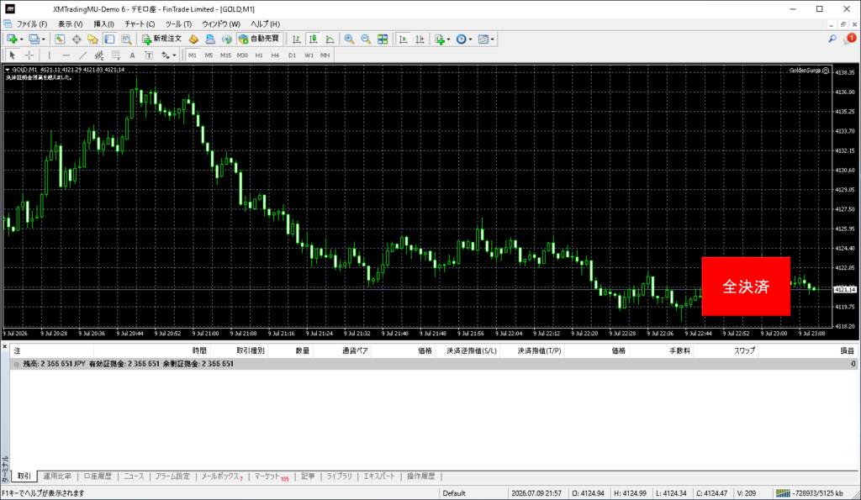This screenshot has width=861, height=500.
Task: Select the crosshair cursor tool
Action: tap(29, 55)
